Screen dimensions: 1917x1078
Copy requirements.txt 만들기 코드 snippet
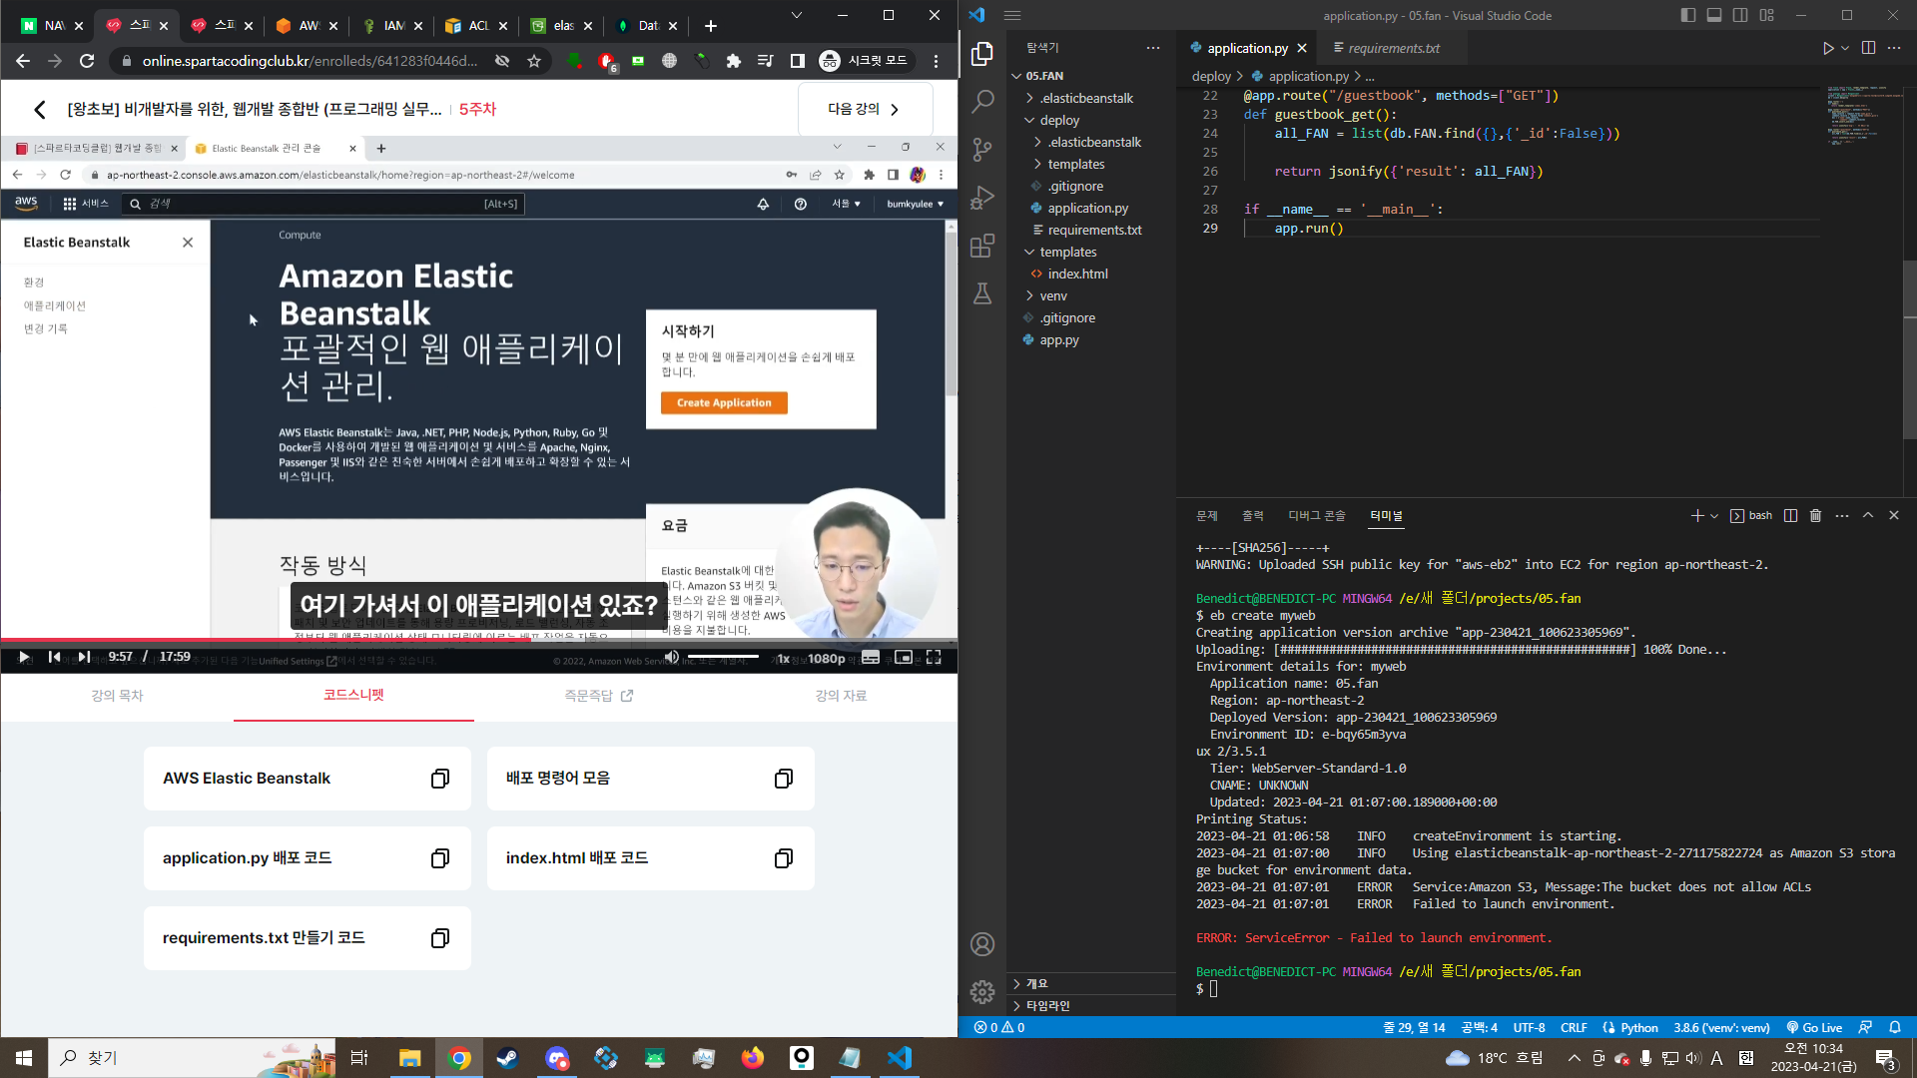(x=439, y=938)
